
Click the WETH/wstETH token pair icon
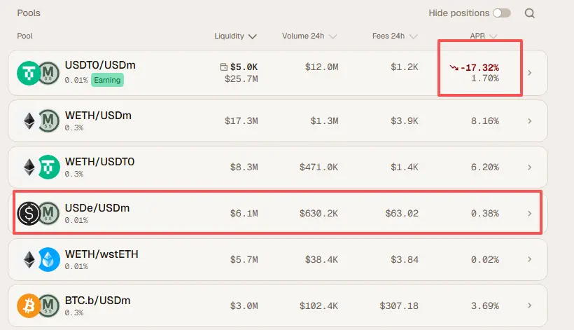[x=38, y=260]
